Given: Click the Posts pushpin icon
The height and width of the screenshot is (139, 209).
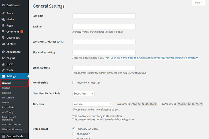Looking at the screenshot, I should [x=3, y=13].
